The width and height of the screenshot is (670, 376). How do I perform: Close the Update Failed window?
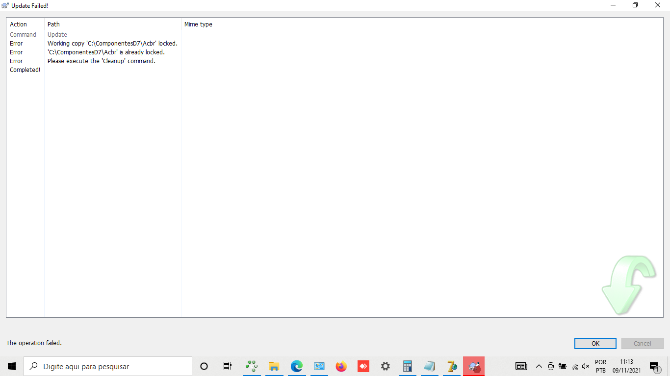point(658,5)
